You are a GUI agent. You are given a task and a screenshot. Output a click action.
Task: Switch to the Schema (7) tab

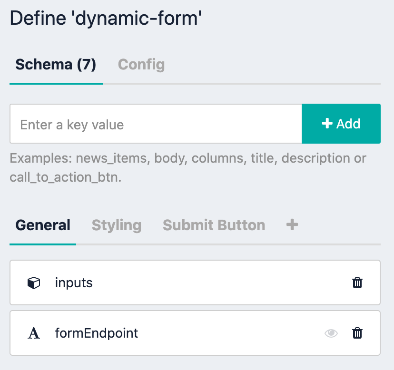[x=56, y=65]
